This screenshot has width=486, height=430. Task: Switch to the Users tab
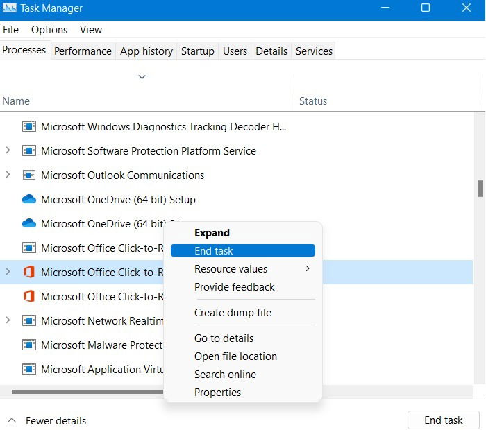[235, 51]
